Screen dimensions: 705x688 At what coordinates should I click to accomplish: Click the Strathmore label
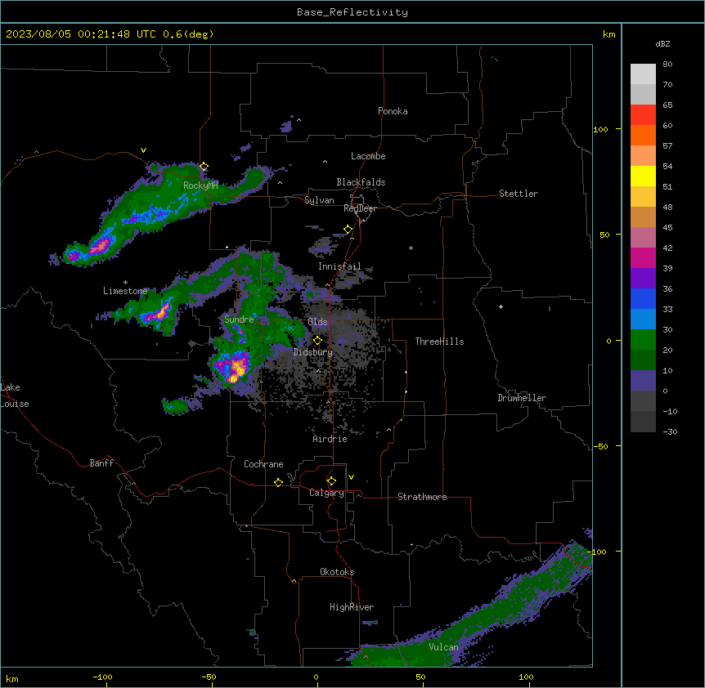coord(422,497)
